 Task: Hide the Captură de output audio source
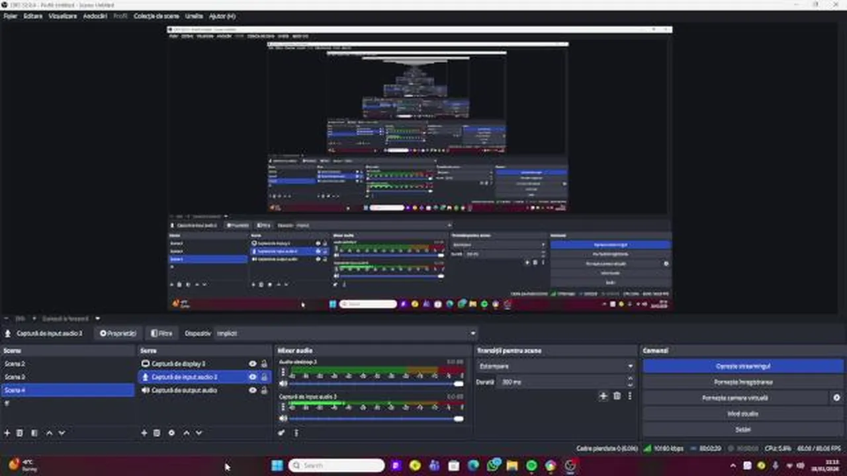coord(252,390)
